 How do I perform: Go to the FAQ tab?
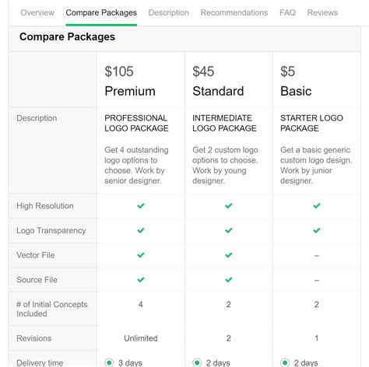[x=287, y=12]
